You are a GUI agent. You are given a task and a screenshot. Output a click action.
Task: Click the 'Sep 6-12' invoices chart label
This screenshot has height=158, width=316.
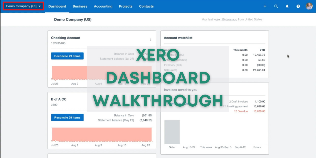(240, 147)
